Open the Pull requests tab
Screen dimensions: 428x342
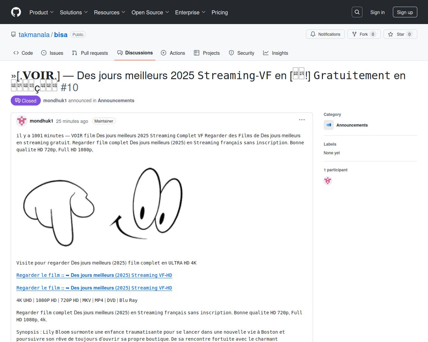pos(90,53)
